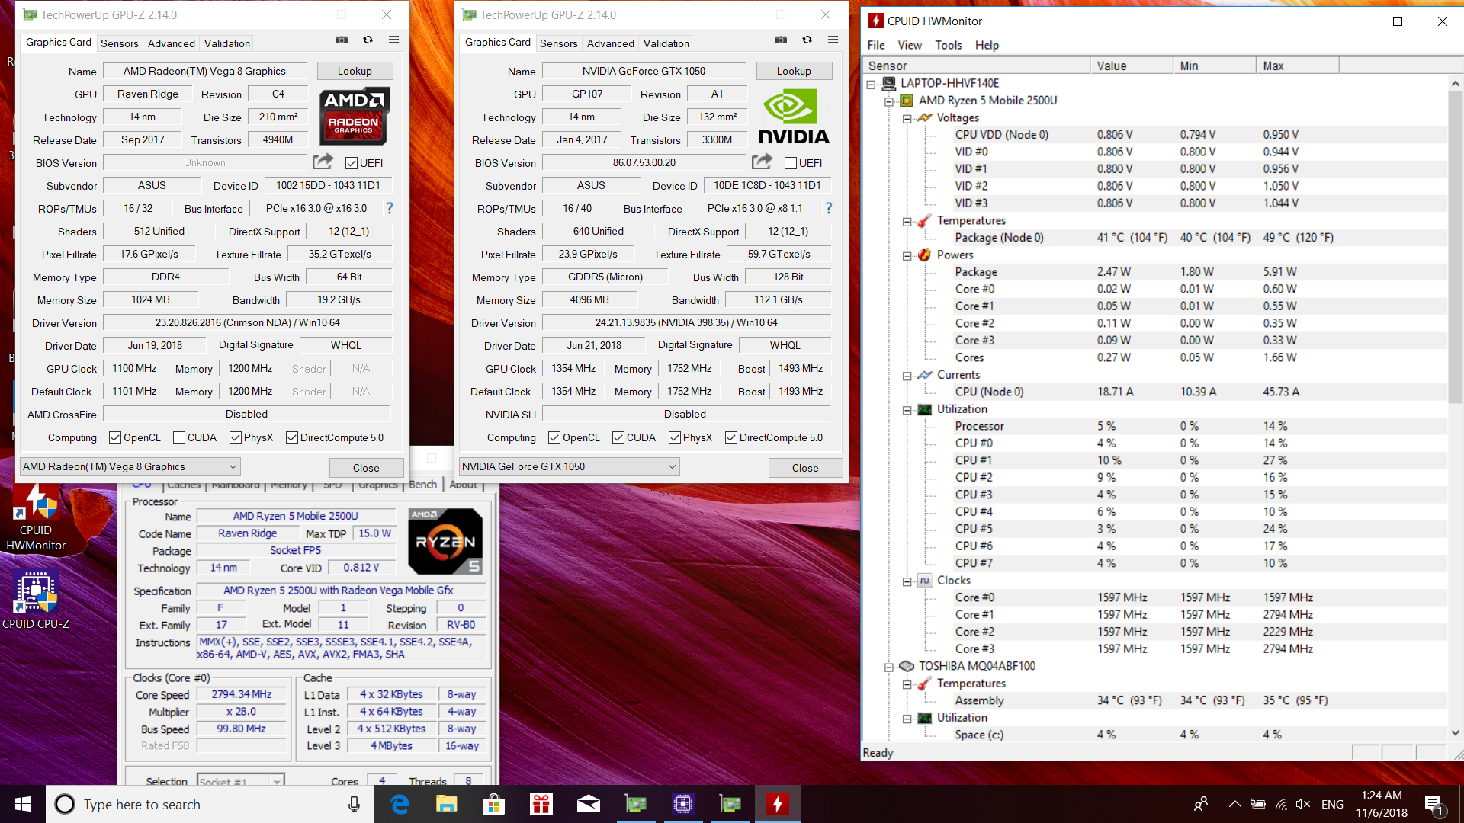1464x823 pixels.
Task: Click taskbar search input field
Action: pos(210,804)
